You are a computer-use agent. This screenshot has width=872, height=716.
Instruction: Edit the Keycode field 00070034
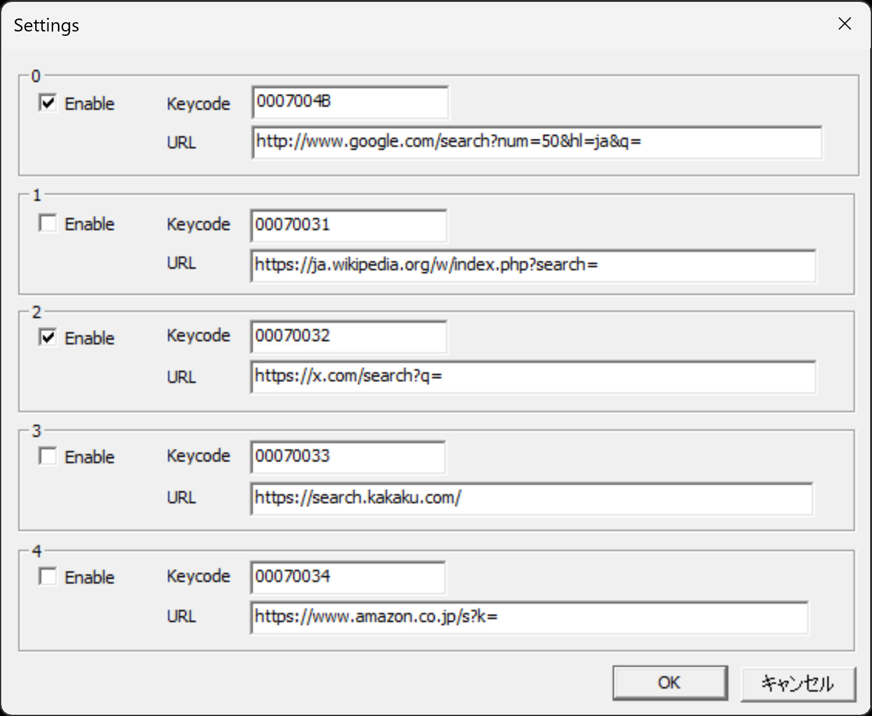click(348, 577)
